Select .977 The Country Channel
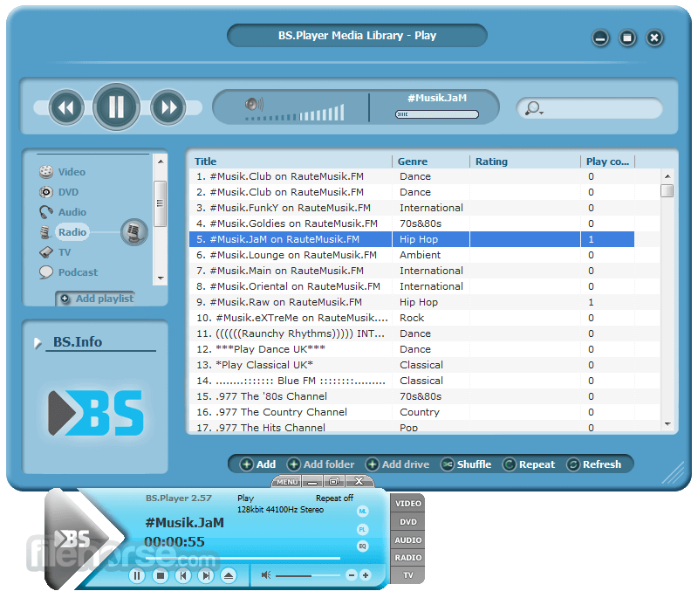Viewport: 698px width, 598px height. 412,412
